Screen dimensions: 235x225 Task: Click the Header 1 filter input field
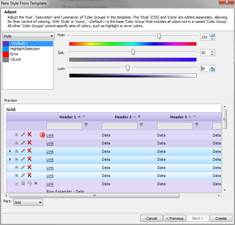[x=64, y=126]
